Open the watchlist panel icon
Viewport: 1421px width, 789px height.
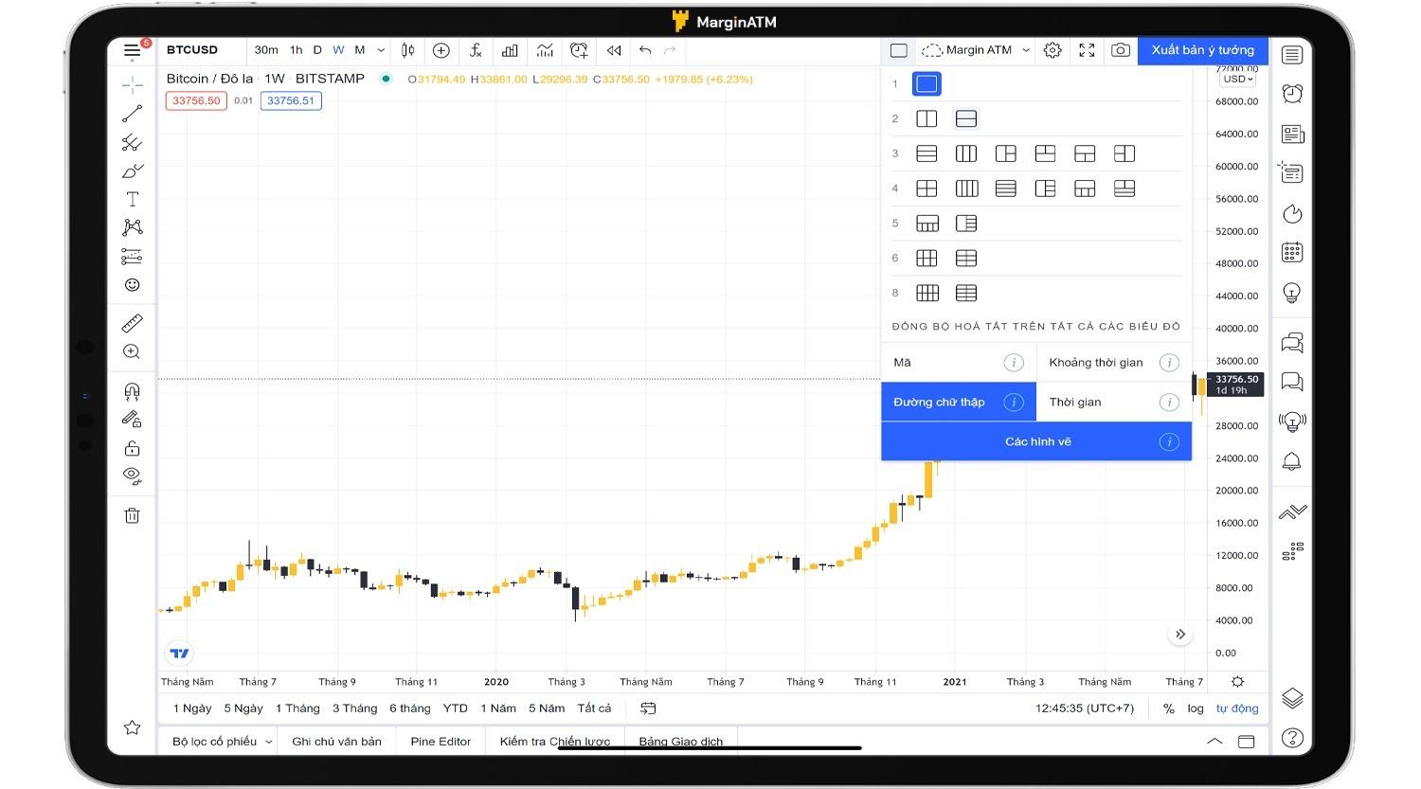pyautogui.click(x=1292, y=55)
